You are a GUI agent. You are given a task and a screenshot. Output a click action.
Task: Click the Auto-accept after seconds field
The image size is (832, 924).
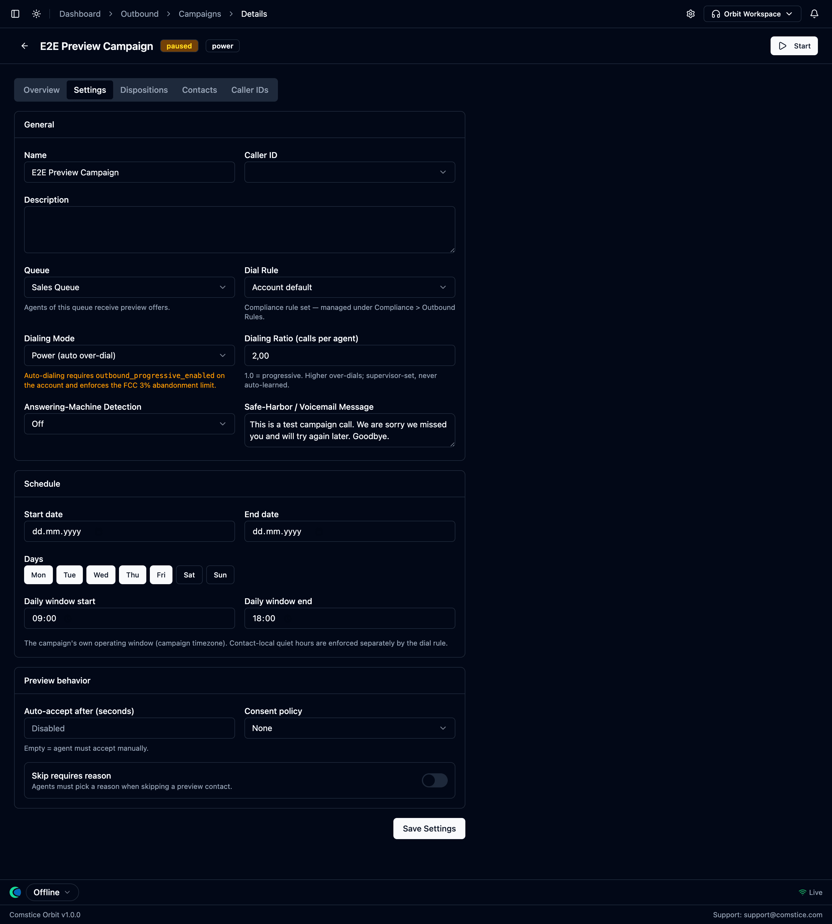point(129,728)
